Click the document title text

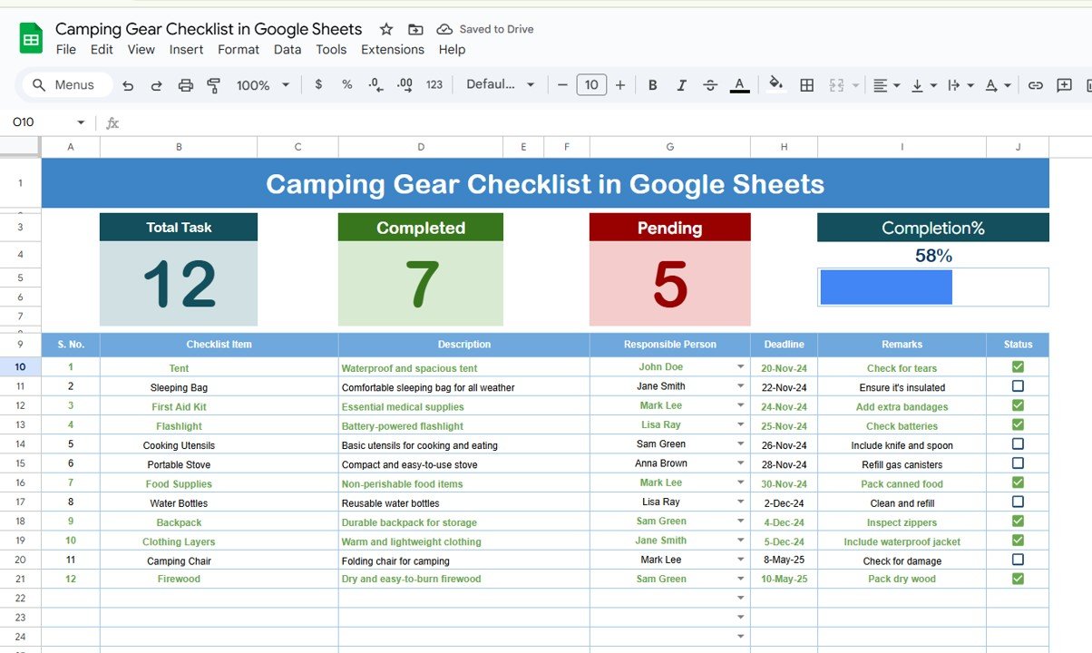pos(209,29)
